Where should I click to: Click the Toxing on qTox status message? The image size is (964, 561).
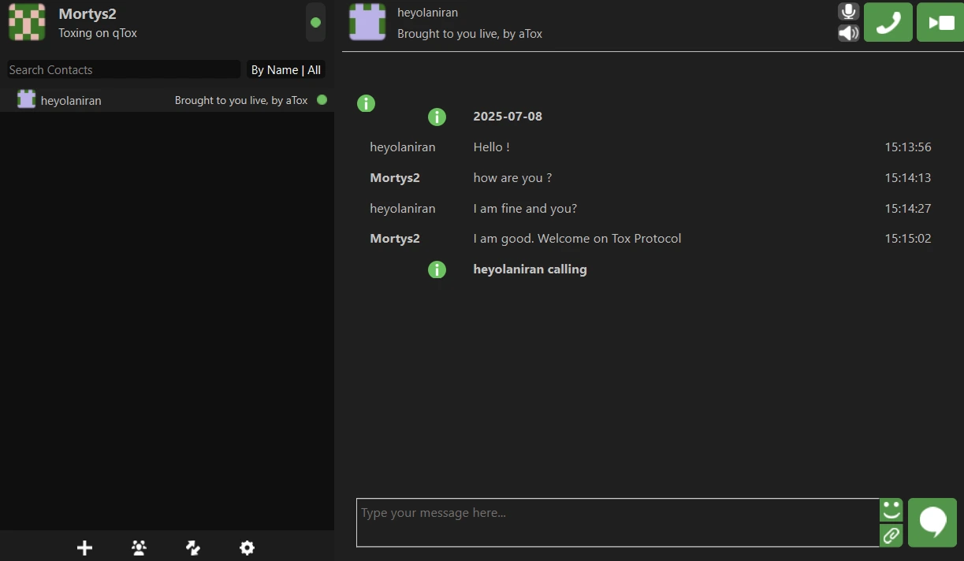pos(98,34)
